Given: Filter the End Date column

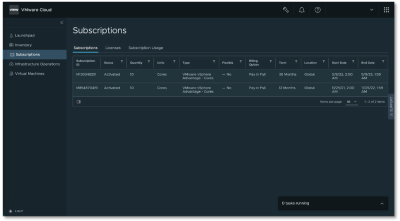Looking at the screenshot, I should tap(383, 61).
